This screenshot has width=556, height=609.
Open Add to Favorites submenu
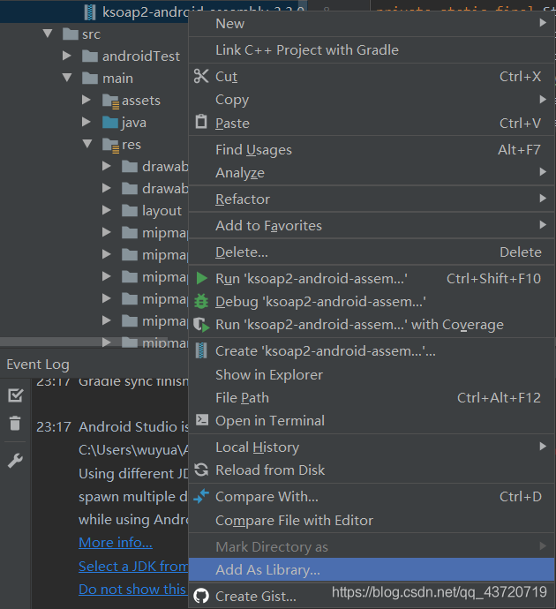pos(372,226)
